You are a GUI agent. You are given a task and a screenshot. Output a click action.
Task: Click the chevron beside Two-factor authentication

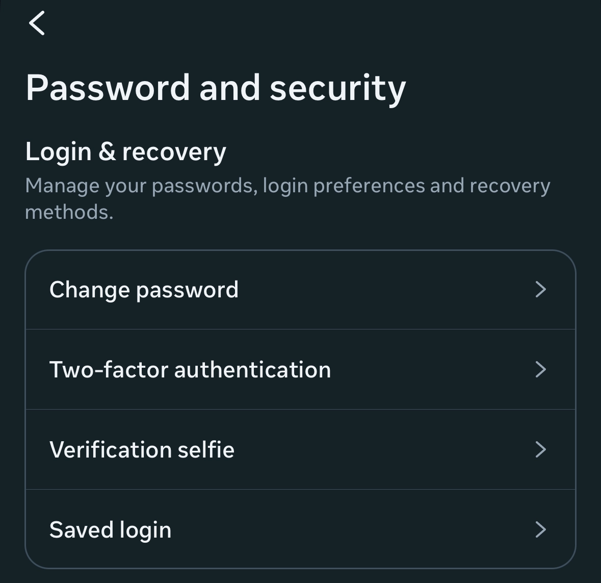pyautogui.click(x=540, y=369)
